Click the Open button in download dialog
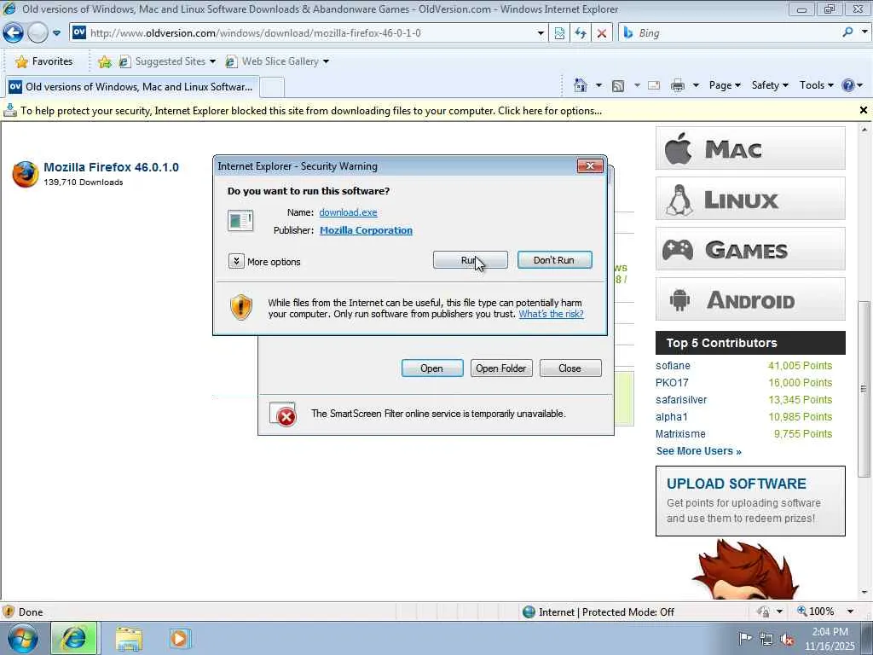The height and width of the screenshot is (655, 873). point(432,368)
